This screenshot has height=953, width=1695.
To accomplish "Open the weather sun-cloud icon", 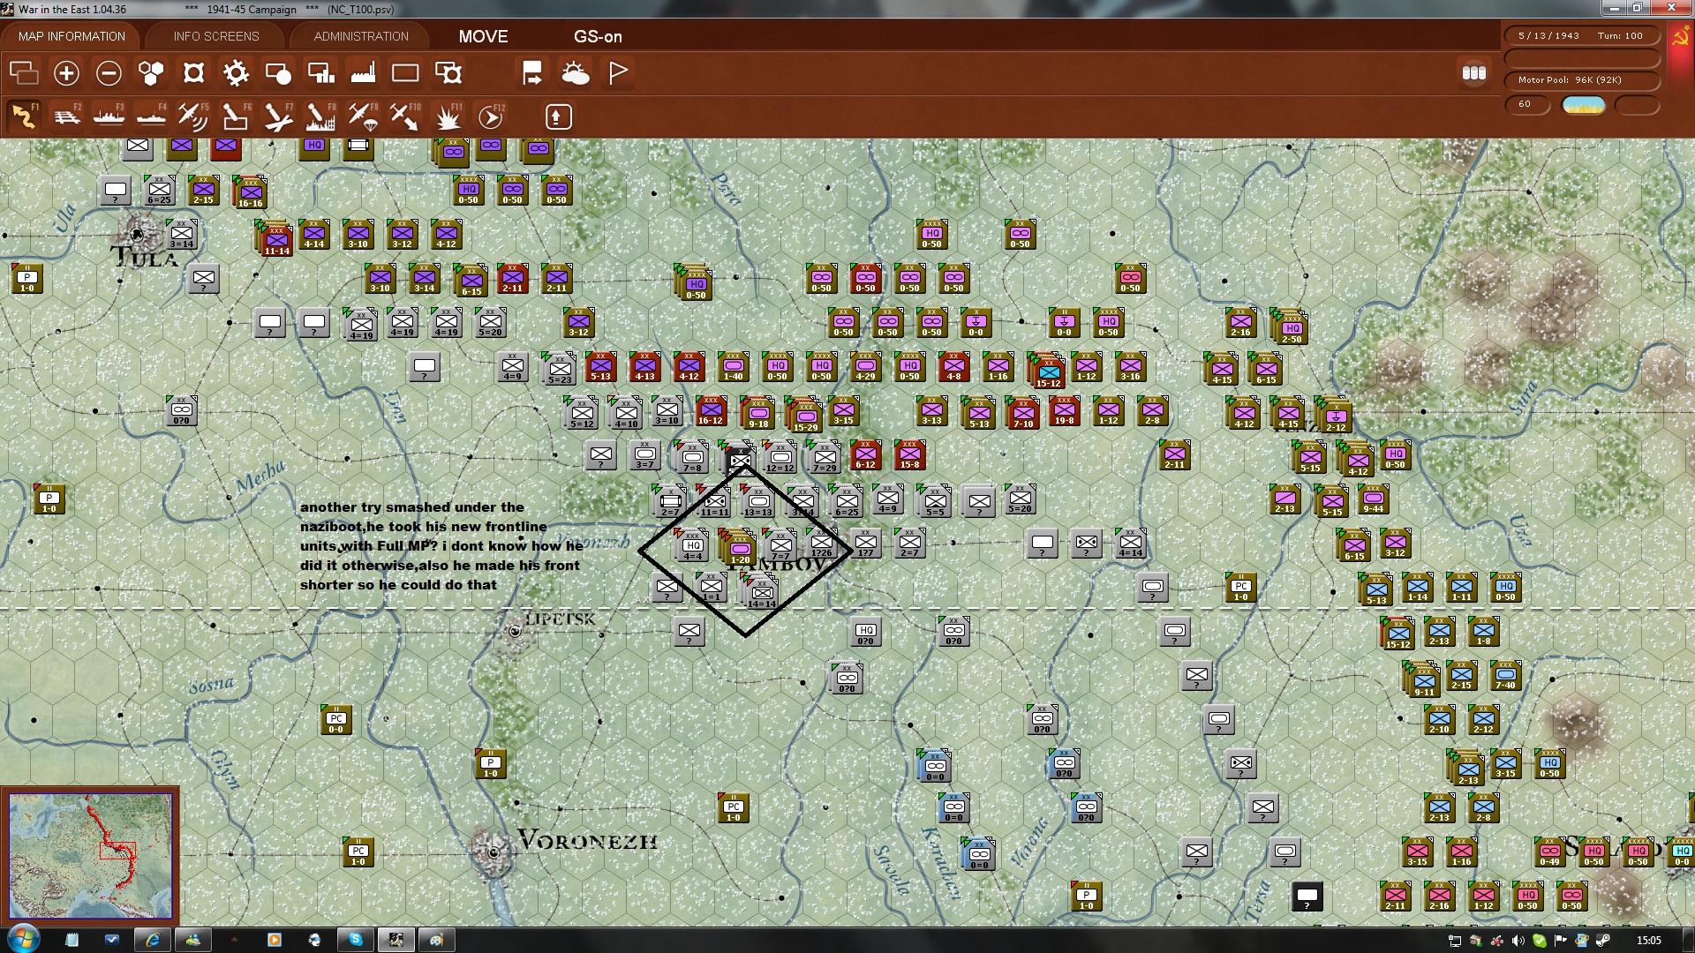I will pos(576,73).
